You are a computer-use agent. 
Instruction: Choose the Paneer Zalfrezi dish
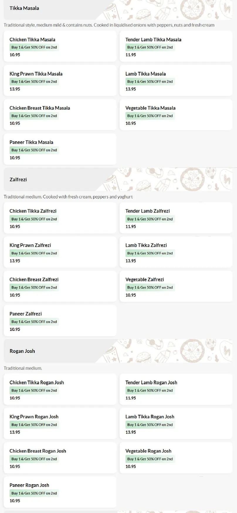(x=60, y=320)
